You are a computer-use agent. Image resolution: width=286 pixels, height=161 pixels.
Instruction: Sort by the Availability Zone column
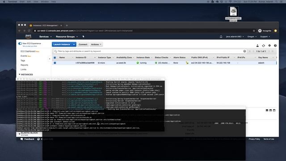pos(124,58)
